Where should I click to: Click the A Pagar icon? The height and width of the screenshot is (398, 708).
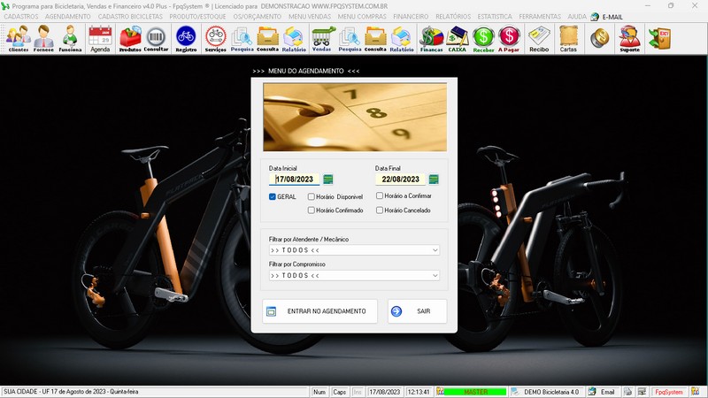tap(509, 38)
